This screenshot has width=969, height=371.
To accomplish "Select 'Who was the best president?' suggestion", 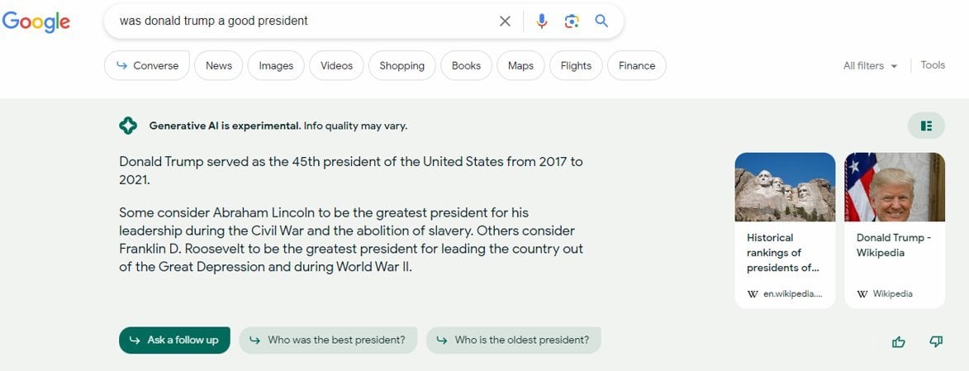I will [x=328, y=340].
